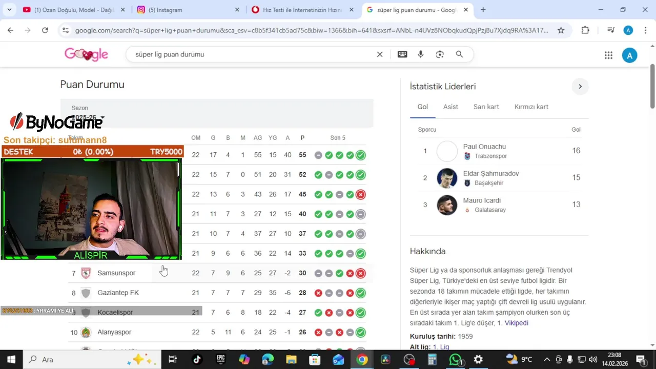The image size is (656, 369).
Task: Open DaVinci Resolve from the taskbar
Action: [x=385, y=359]
